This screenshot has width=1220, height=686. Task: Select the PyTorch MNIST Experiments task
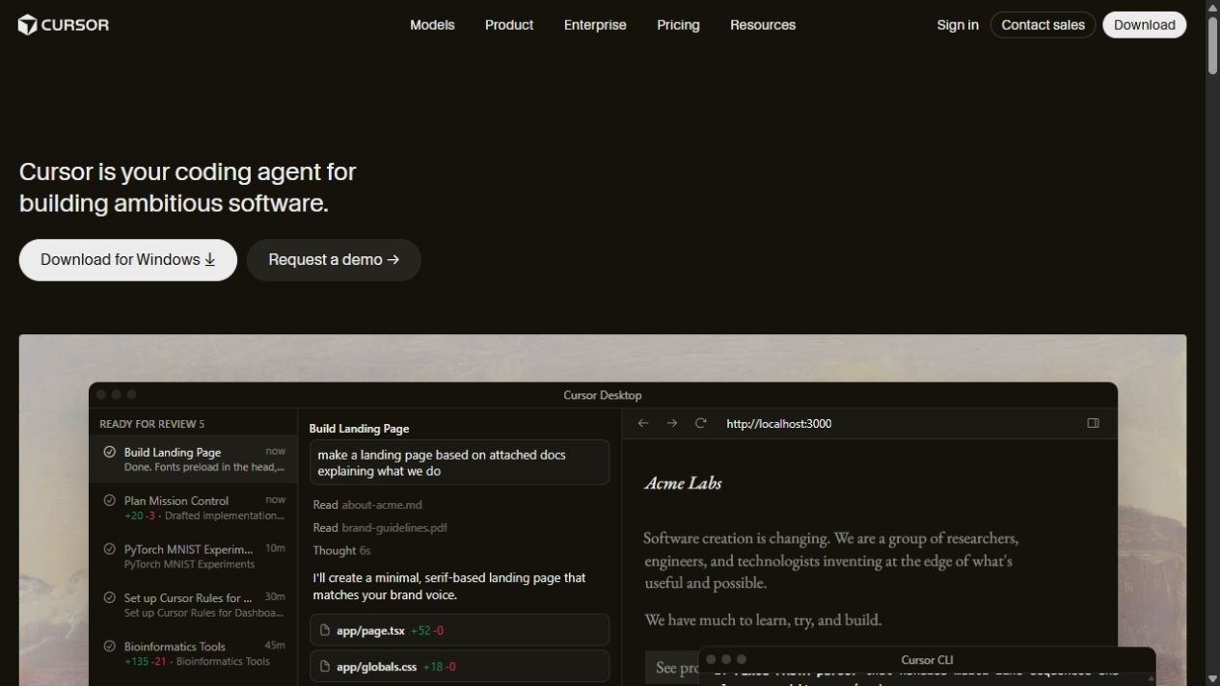click(x=193, y=556)
